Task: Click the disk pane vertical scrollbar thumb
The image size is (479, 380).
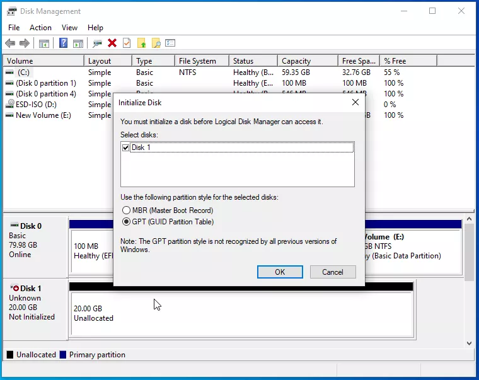Action: 469,252
